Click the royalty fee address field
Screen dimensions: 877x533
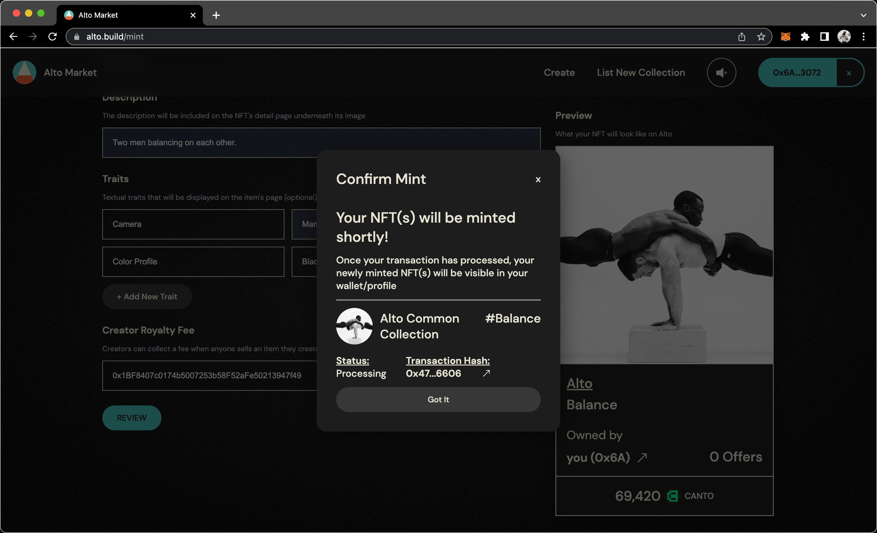pos(210,376)
